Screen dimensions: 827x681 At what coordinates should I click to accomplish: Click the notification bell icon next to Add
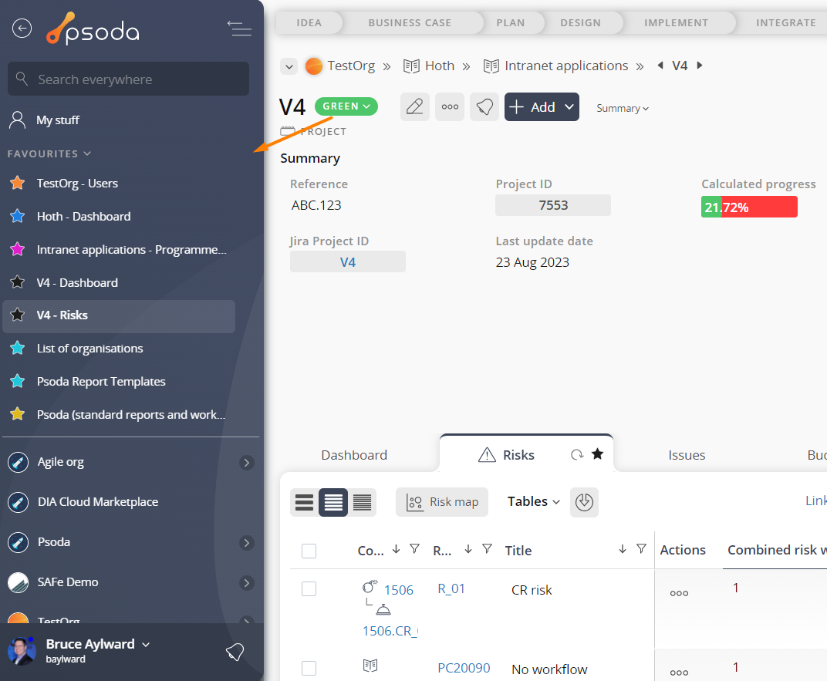484,107
